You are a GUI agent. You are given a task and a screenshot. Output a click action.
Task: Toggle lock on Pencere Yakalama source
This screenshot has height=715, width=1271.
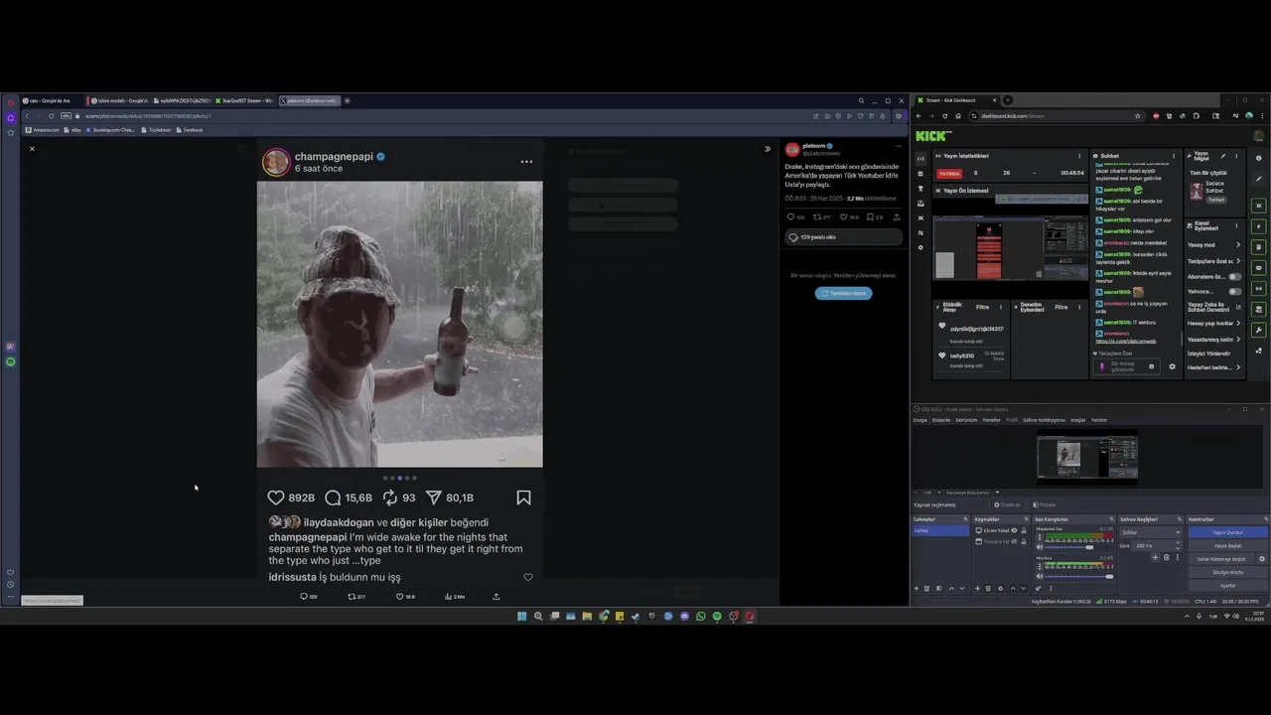(1024, 541)
